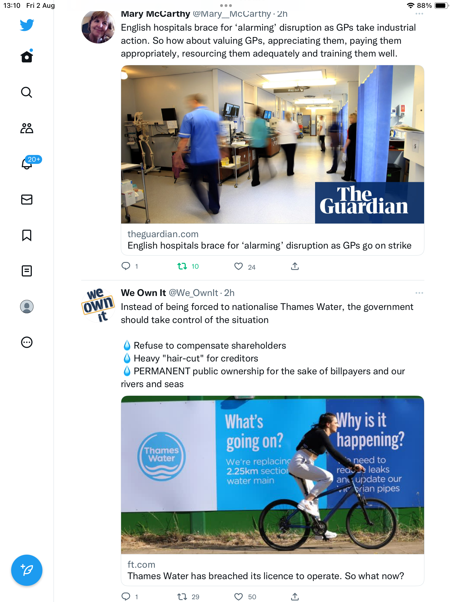
Task: Open the Communities people icon
Action: click(x=27, y=128)
